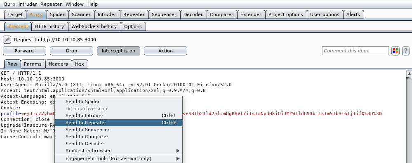Open the Window menu
Image resolution: width=412 pixels, height=163 pixels.
(x=75, y=4)
